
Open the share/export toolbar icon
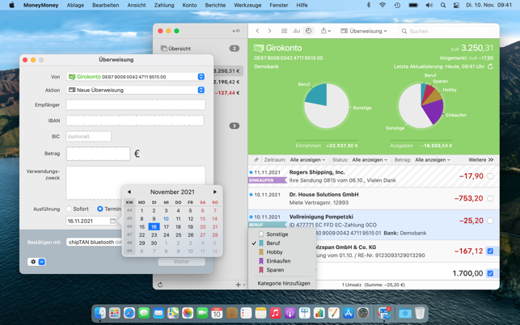(326, 31)
